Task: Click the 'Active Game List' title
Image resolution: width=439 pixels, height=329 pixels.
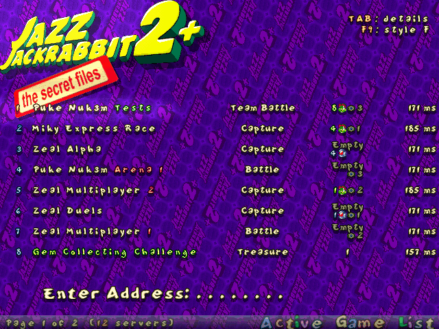Action: [x=348, y=322]
